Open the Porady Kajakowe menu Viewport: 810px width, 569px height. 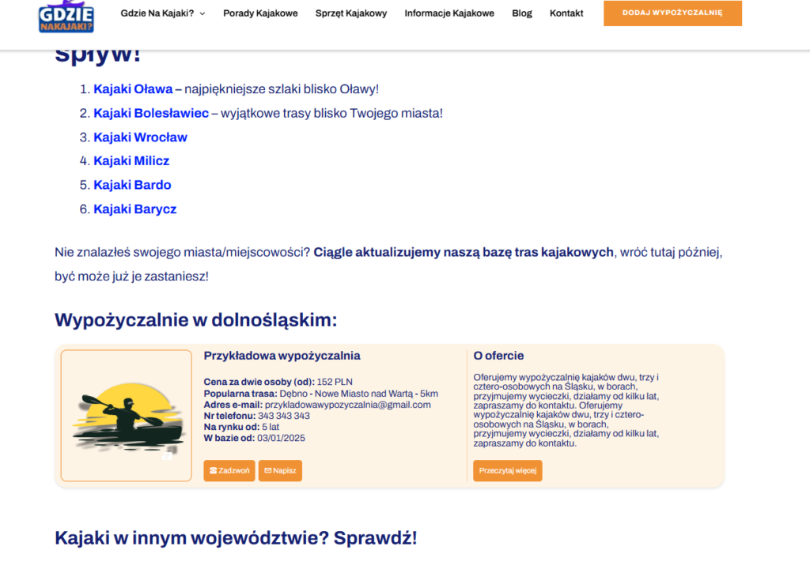pos(260,13)
